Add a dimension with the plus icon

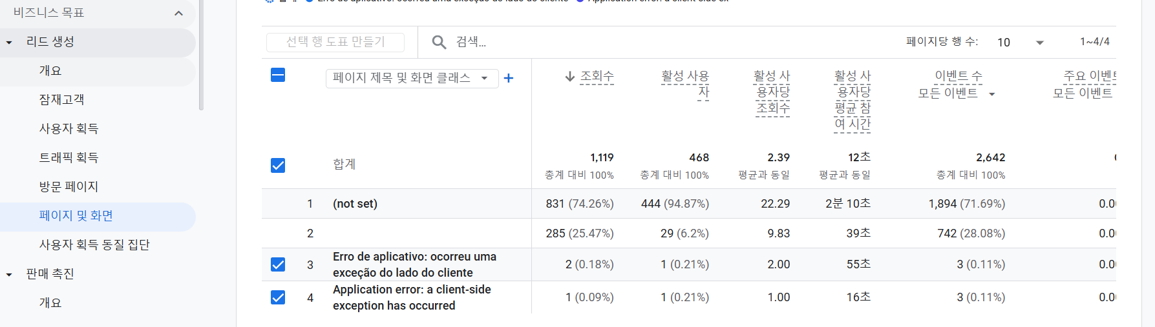(509, 78)
